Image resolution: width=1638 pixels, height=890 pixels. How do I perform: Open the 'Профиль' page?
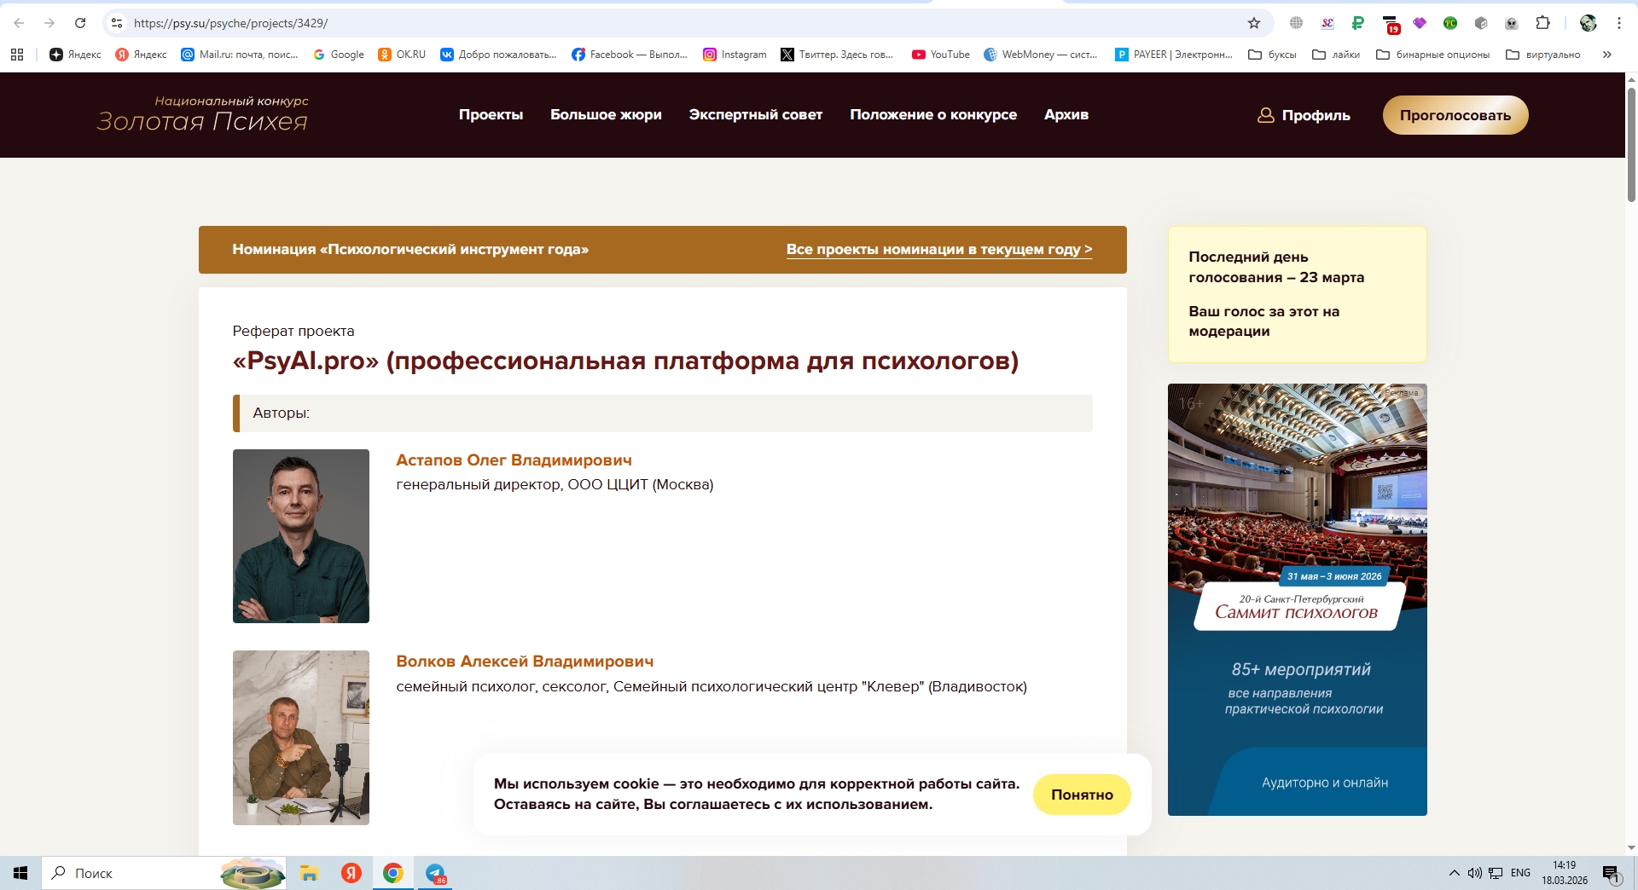tap(1304, 115)
